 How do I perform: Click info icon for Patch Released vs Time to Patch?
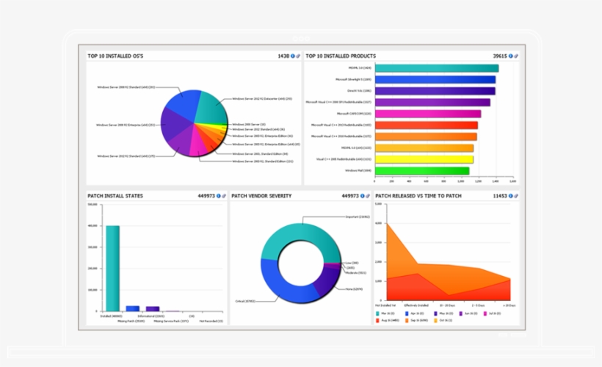click(511, 196)
